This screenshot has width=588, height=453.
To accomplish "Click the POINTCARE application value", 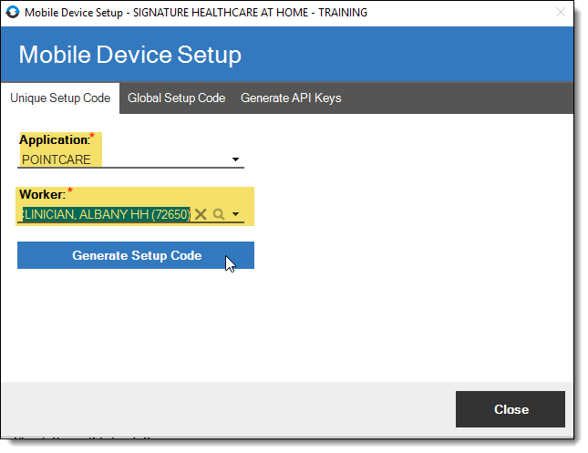I will [57, 160].
